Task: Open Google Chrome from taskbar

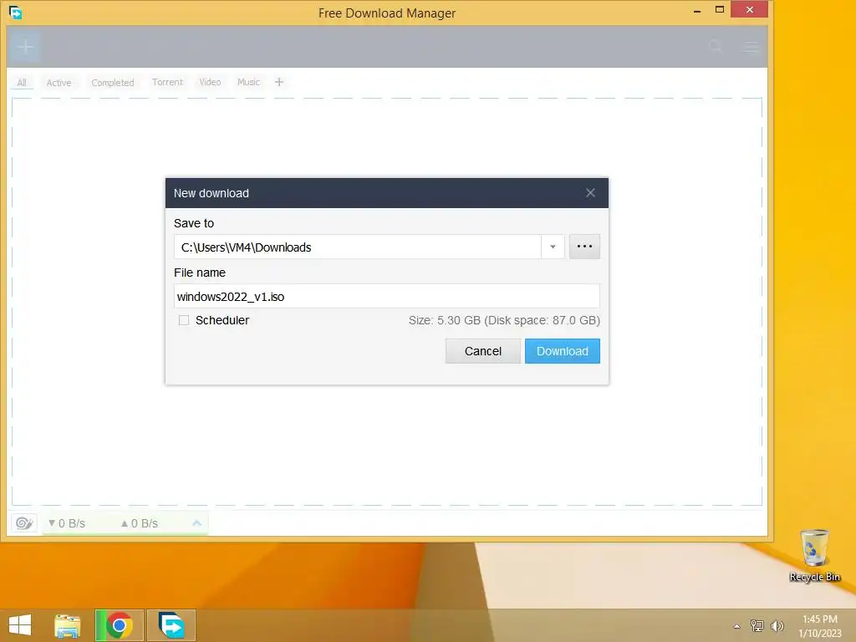Action: pyautogui.click(x=119, y=625)
